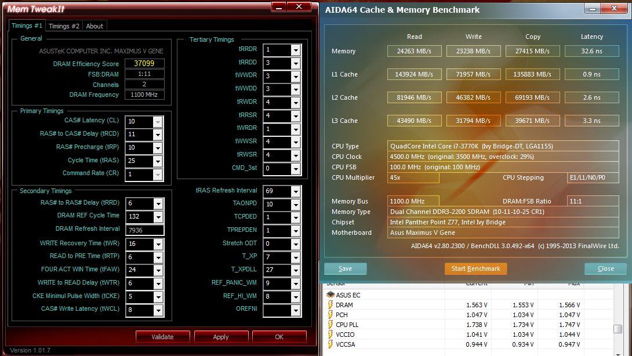Viewport: 632px width, 356px height.
Task: Click the CPU Type field showing i7-3770K
Action: pyautogui.click(x=503, y=146)
